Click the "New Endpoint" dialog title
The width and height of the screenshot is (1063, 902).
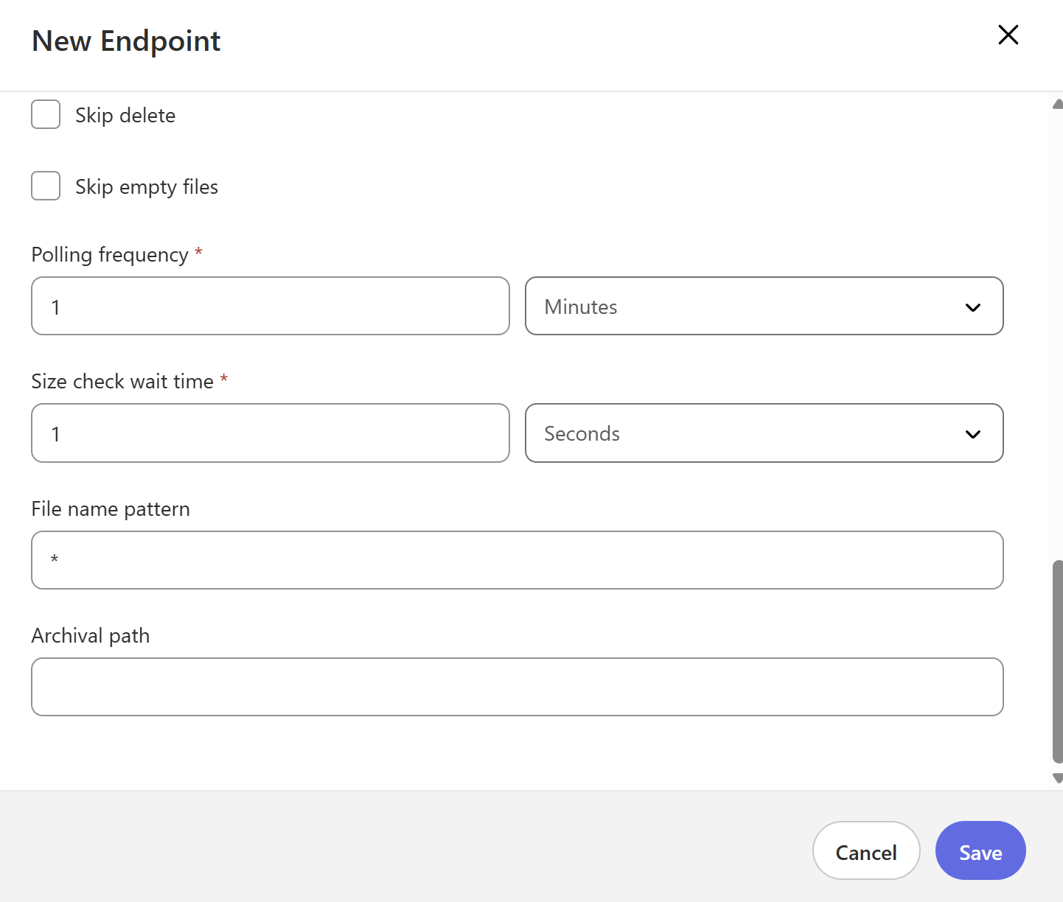pos(126,41)
